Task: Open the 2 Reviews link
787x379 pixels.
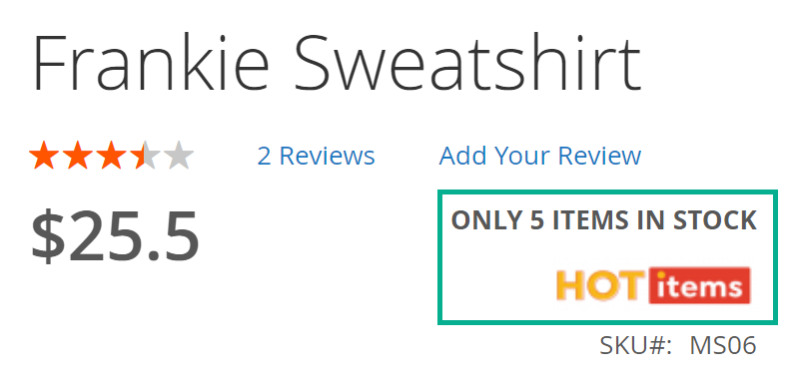Action: [x=316, y=156]
